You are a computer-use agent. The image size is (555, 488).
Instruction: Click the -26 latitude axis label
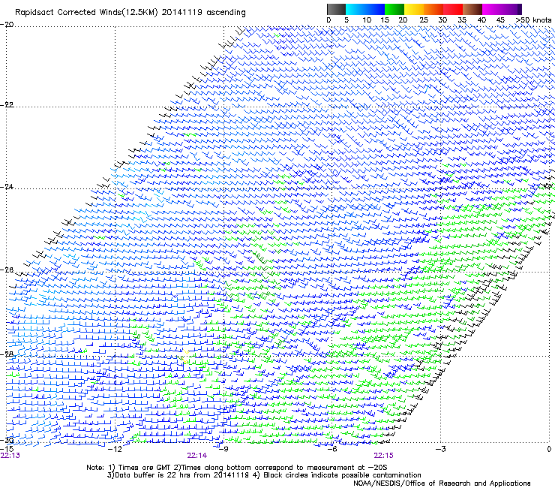point(7,270)
